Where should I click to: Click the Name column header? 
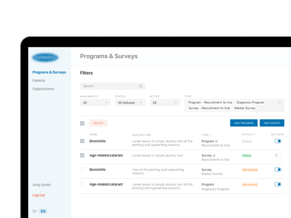(x=93, y=134)
